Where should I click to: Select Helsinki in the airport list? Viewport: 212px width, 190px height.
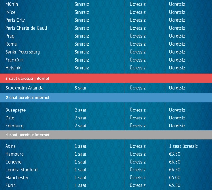click(13, 68)
